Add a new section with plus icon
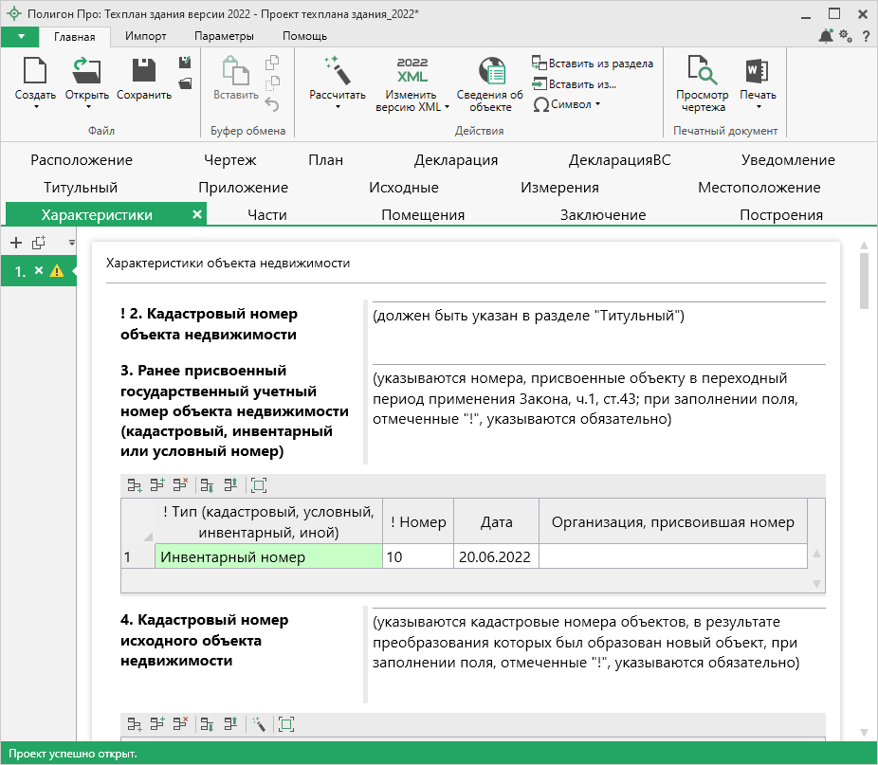This screenshot has width=878, height=765. [x=15, y=243]
